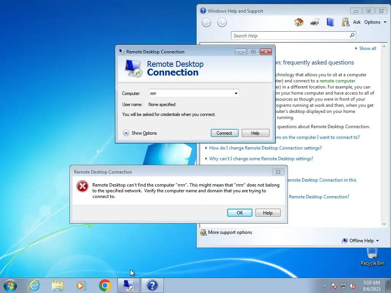Click 'None specified' user name text
Image resolution: width=391 pixels, height=293 pixels.
pos(162,105)
